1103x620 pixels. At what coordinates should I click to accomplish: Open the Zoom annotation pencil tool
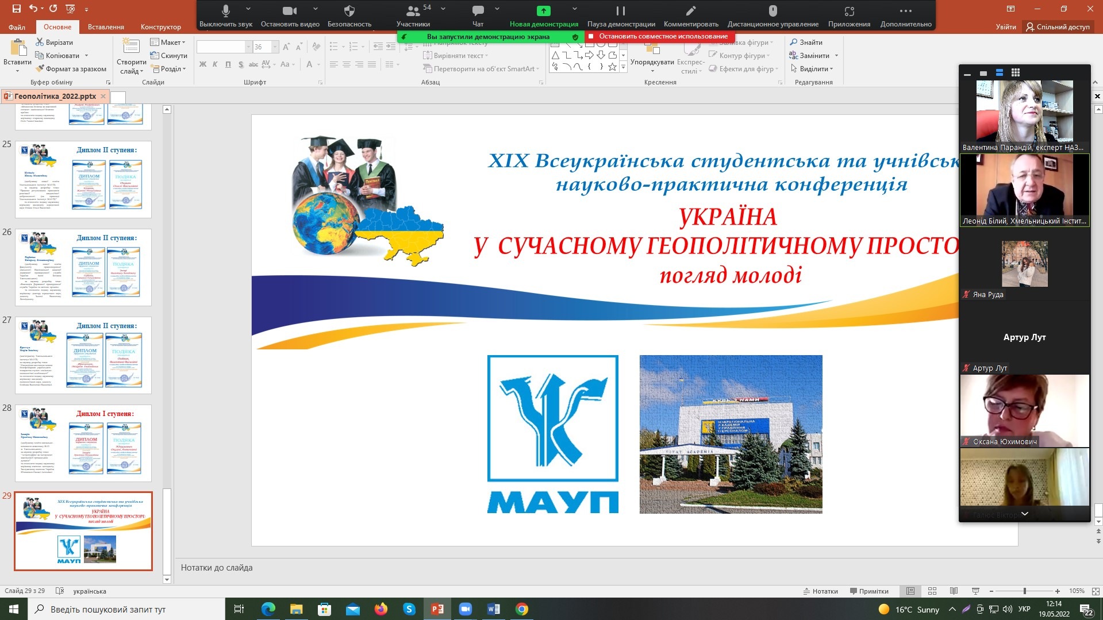691,11
